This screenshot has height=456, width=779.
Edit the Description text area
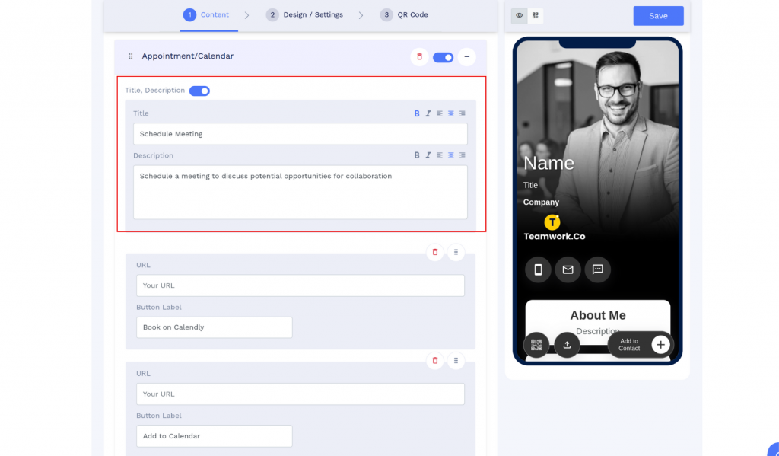300,192
